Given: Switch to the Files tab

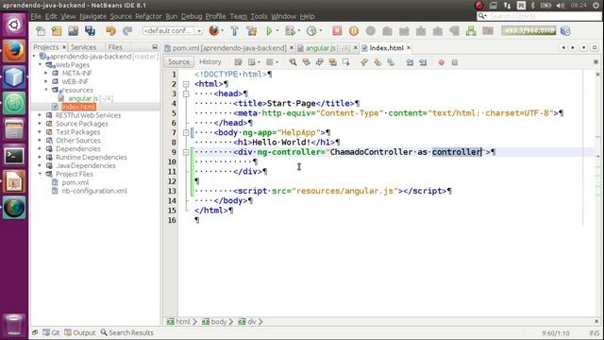Looking at the screenshot, I should (x=115, y=47).
